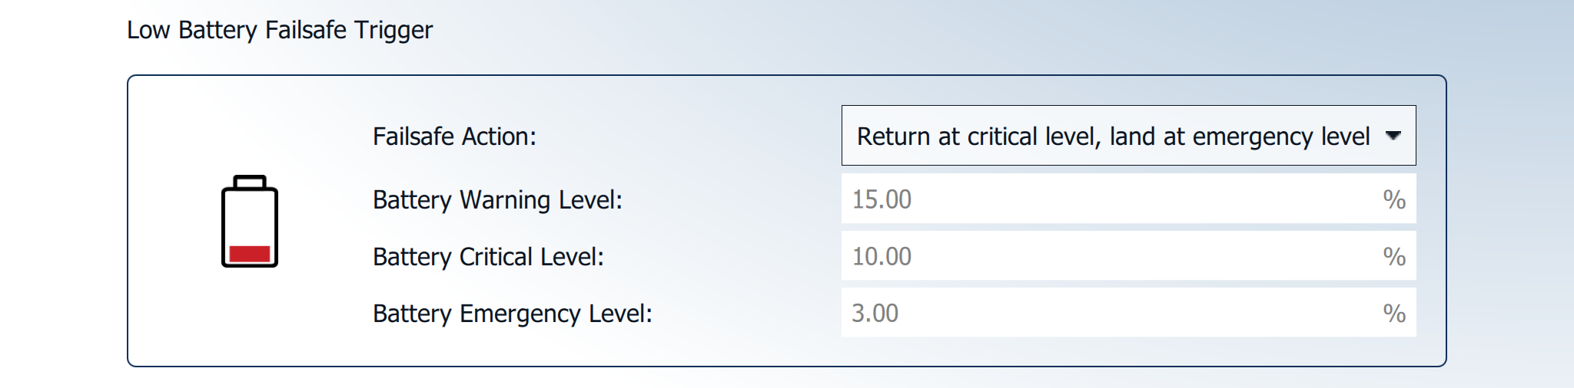Image resolution: width=1574 pixels, height=388 pixels.
Task: Click the percent unit in Critical Level field
Action: [x=1394, y=256]
